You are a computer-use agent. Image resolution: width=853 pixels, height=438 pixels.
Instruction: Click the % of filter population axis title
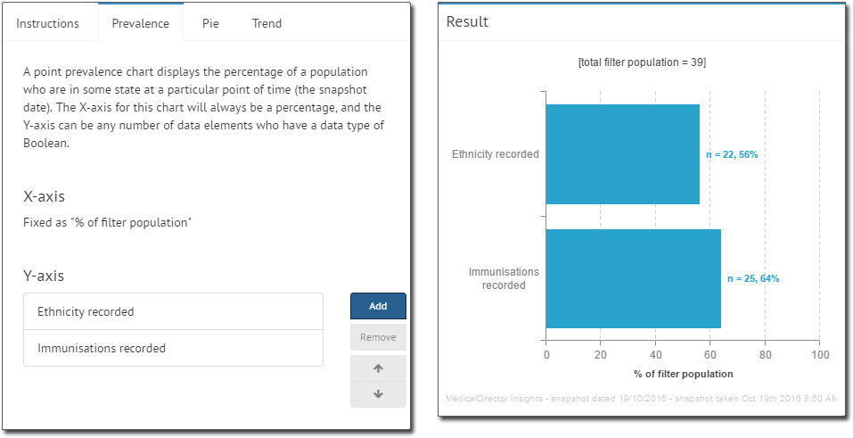[x=684, y=374]
